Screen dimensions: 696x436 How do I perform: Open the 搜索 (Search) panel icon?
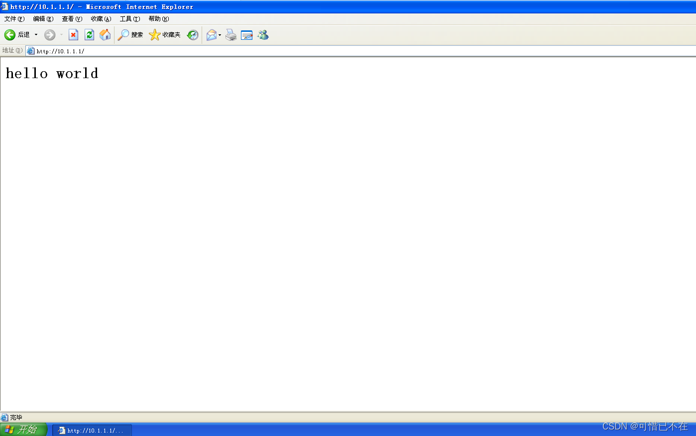[x=130, y=34]
